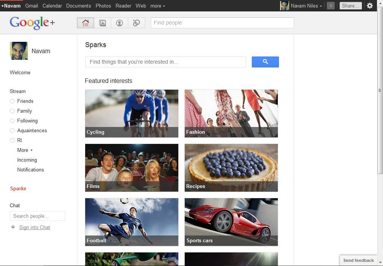
Task: Open Calendar from the top bar
Action: pos(52,6)
